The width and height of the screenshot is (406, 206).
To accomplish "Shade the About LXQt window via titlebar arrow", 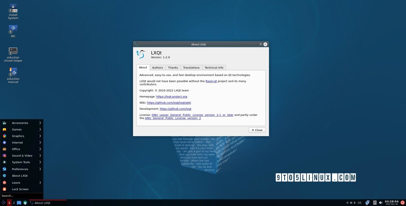I will [x=261, y=44].
